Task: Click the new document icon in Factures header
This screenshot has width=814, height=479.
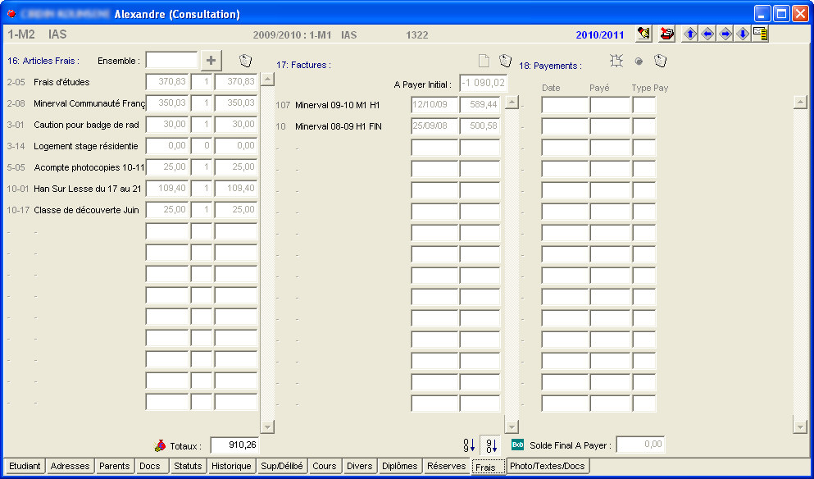Action: (484, 61)
